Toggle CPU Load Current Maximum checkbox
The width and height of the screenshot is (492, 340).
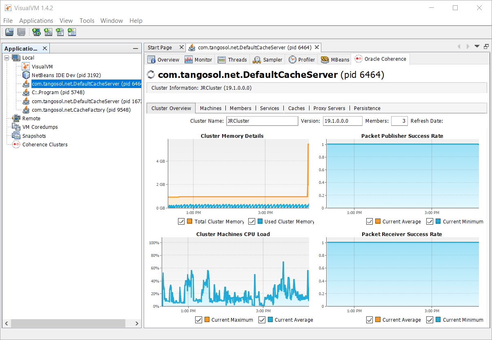point(198,320)
